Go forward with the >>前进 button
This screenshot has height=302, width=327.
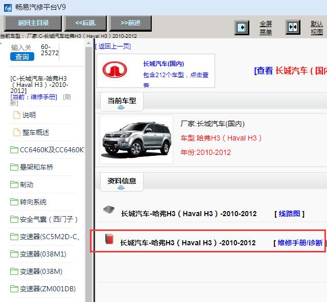click(131, 23)
